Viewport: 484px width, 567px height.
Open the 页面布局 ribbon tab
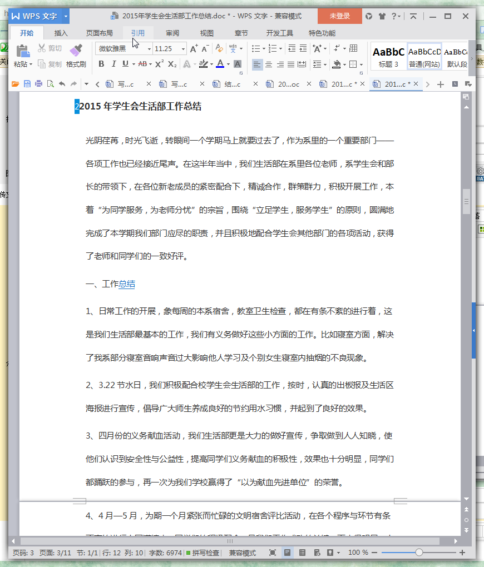click(99, 33)
